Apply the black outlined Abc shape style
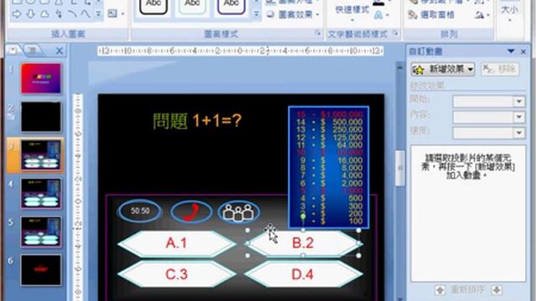The image size is (536, 301). pos(153,6)
